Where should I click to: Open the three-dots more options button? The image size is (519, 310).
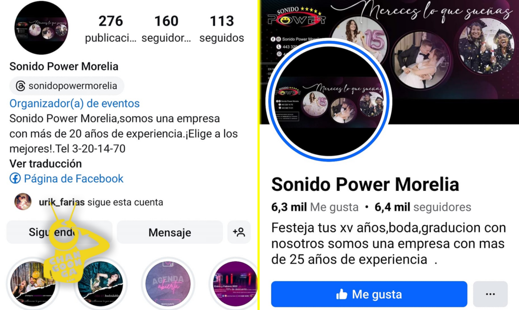coord(490,294)
